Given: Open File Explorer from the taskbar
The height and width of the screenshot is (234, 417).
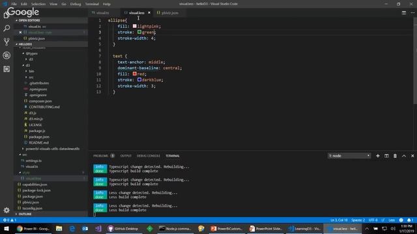Looking at the screenshot, I should 59,228.
